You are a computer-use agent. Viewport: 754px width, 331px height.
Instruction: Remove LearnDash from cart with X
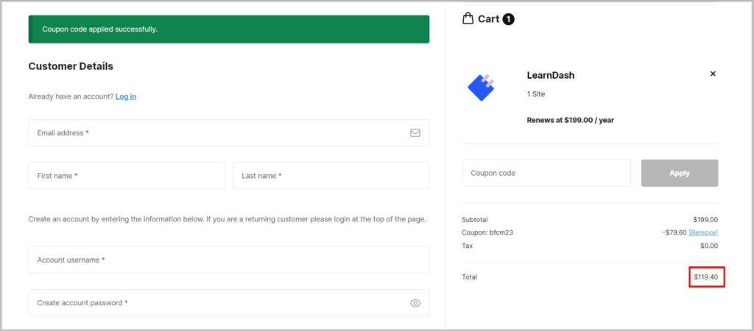(712, 74)
